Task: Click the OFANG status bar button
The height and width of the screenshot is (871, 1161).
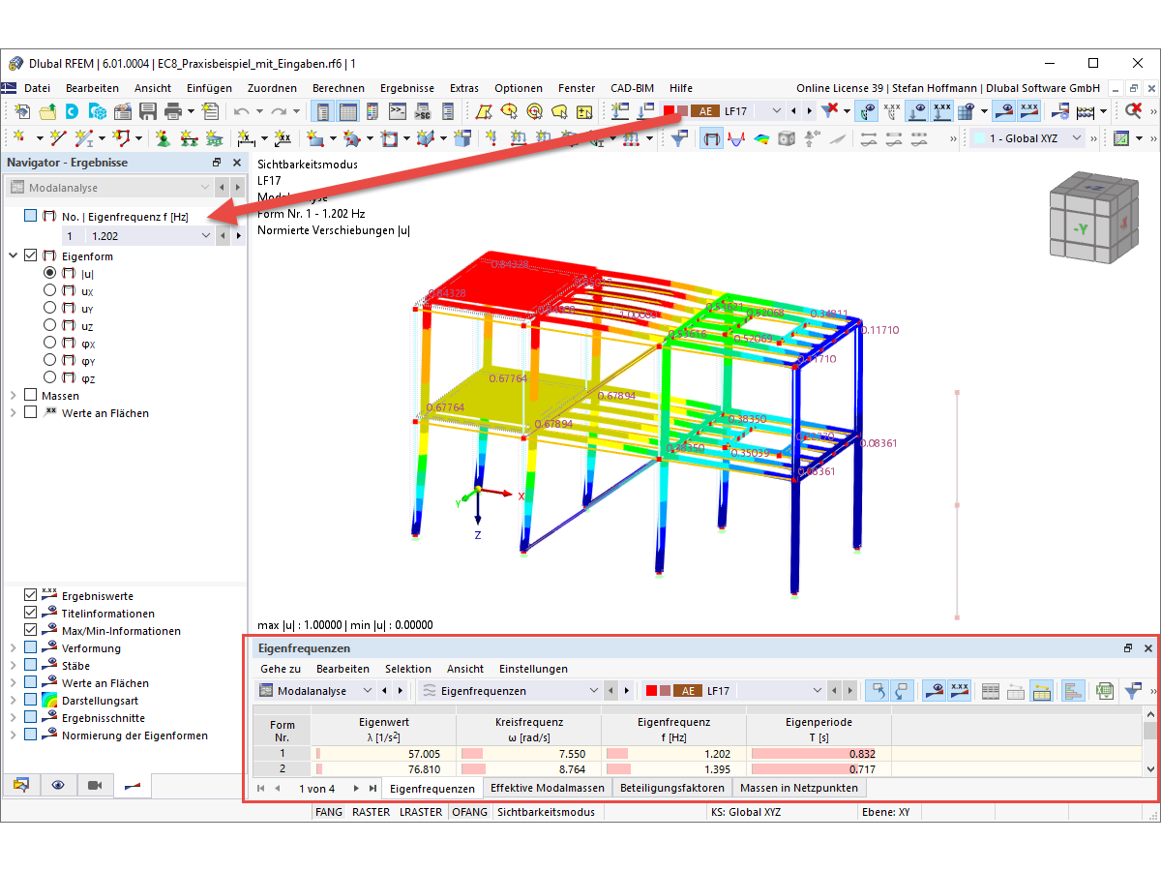Action: pos(470,813)
